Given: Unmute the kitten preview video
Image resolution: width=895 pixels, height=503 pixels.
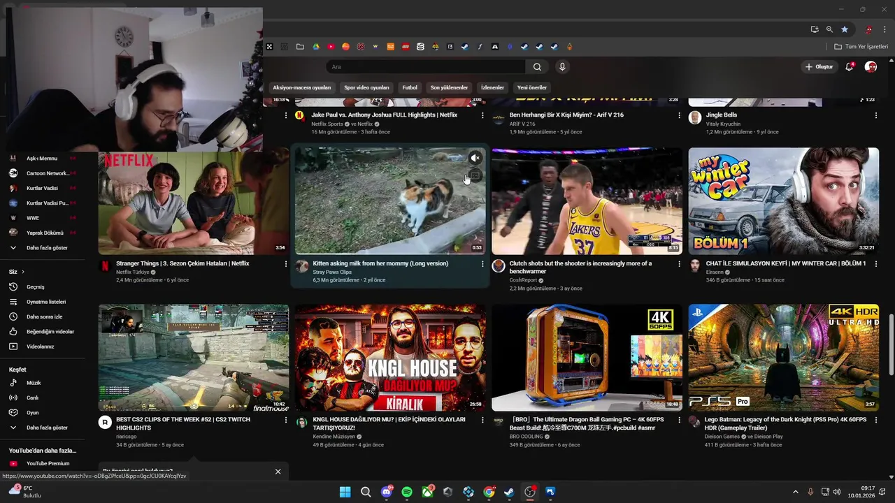Looking at the screenshot, I should 475,158.
